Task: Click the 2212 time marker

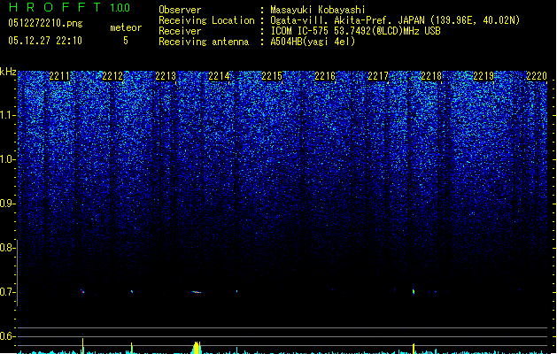Action: coord(112,76)
